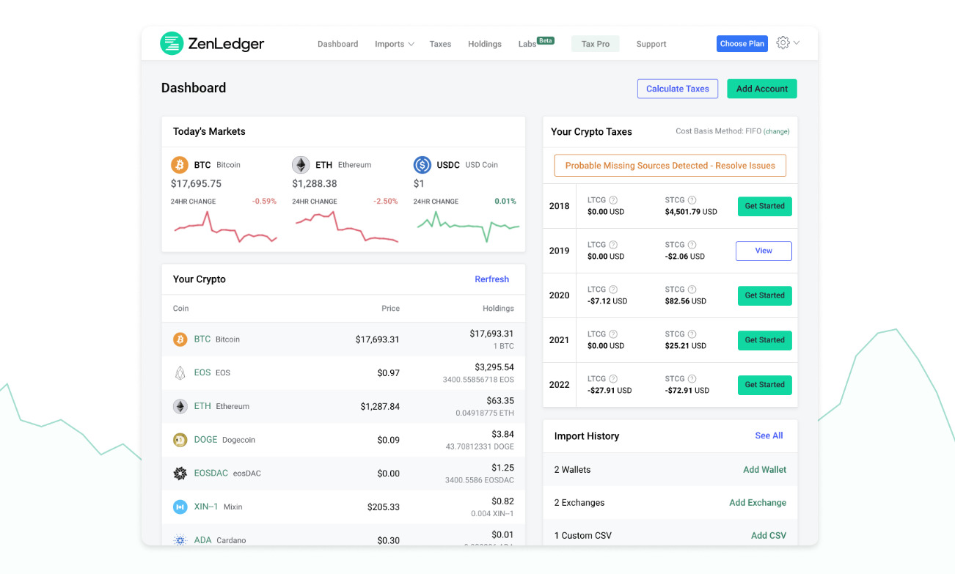Select the Tax Pro nav item
The width and height of the screenshot is (955, 574).
pyautogui.click(x=596, y=44)
